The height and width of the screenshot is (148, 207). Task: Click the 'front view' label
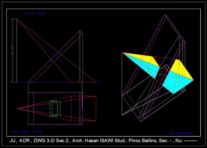(35, 13)
